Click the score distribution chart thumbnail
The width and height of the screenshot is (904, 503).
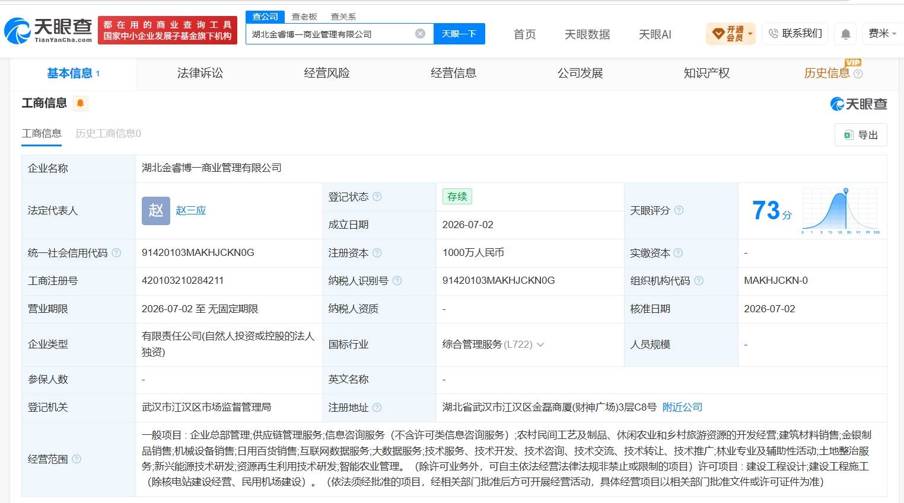click(840, 211)
